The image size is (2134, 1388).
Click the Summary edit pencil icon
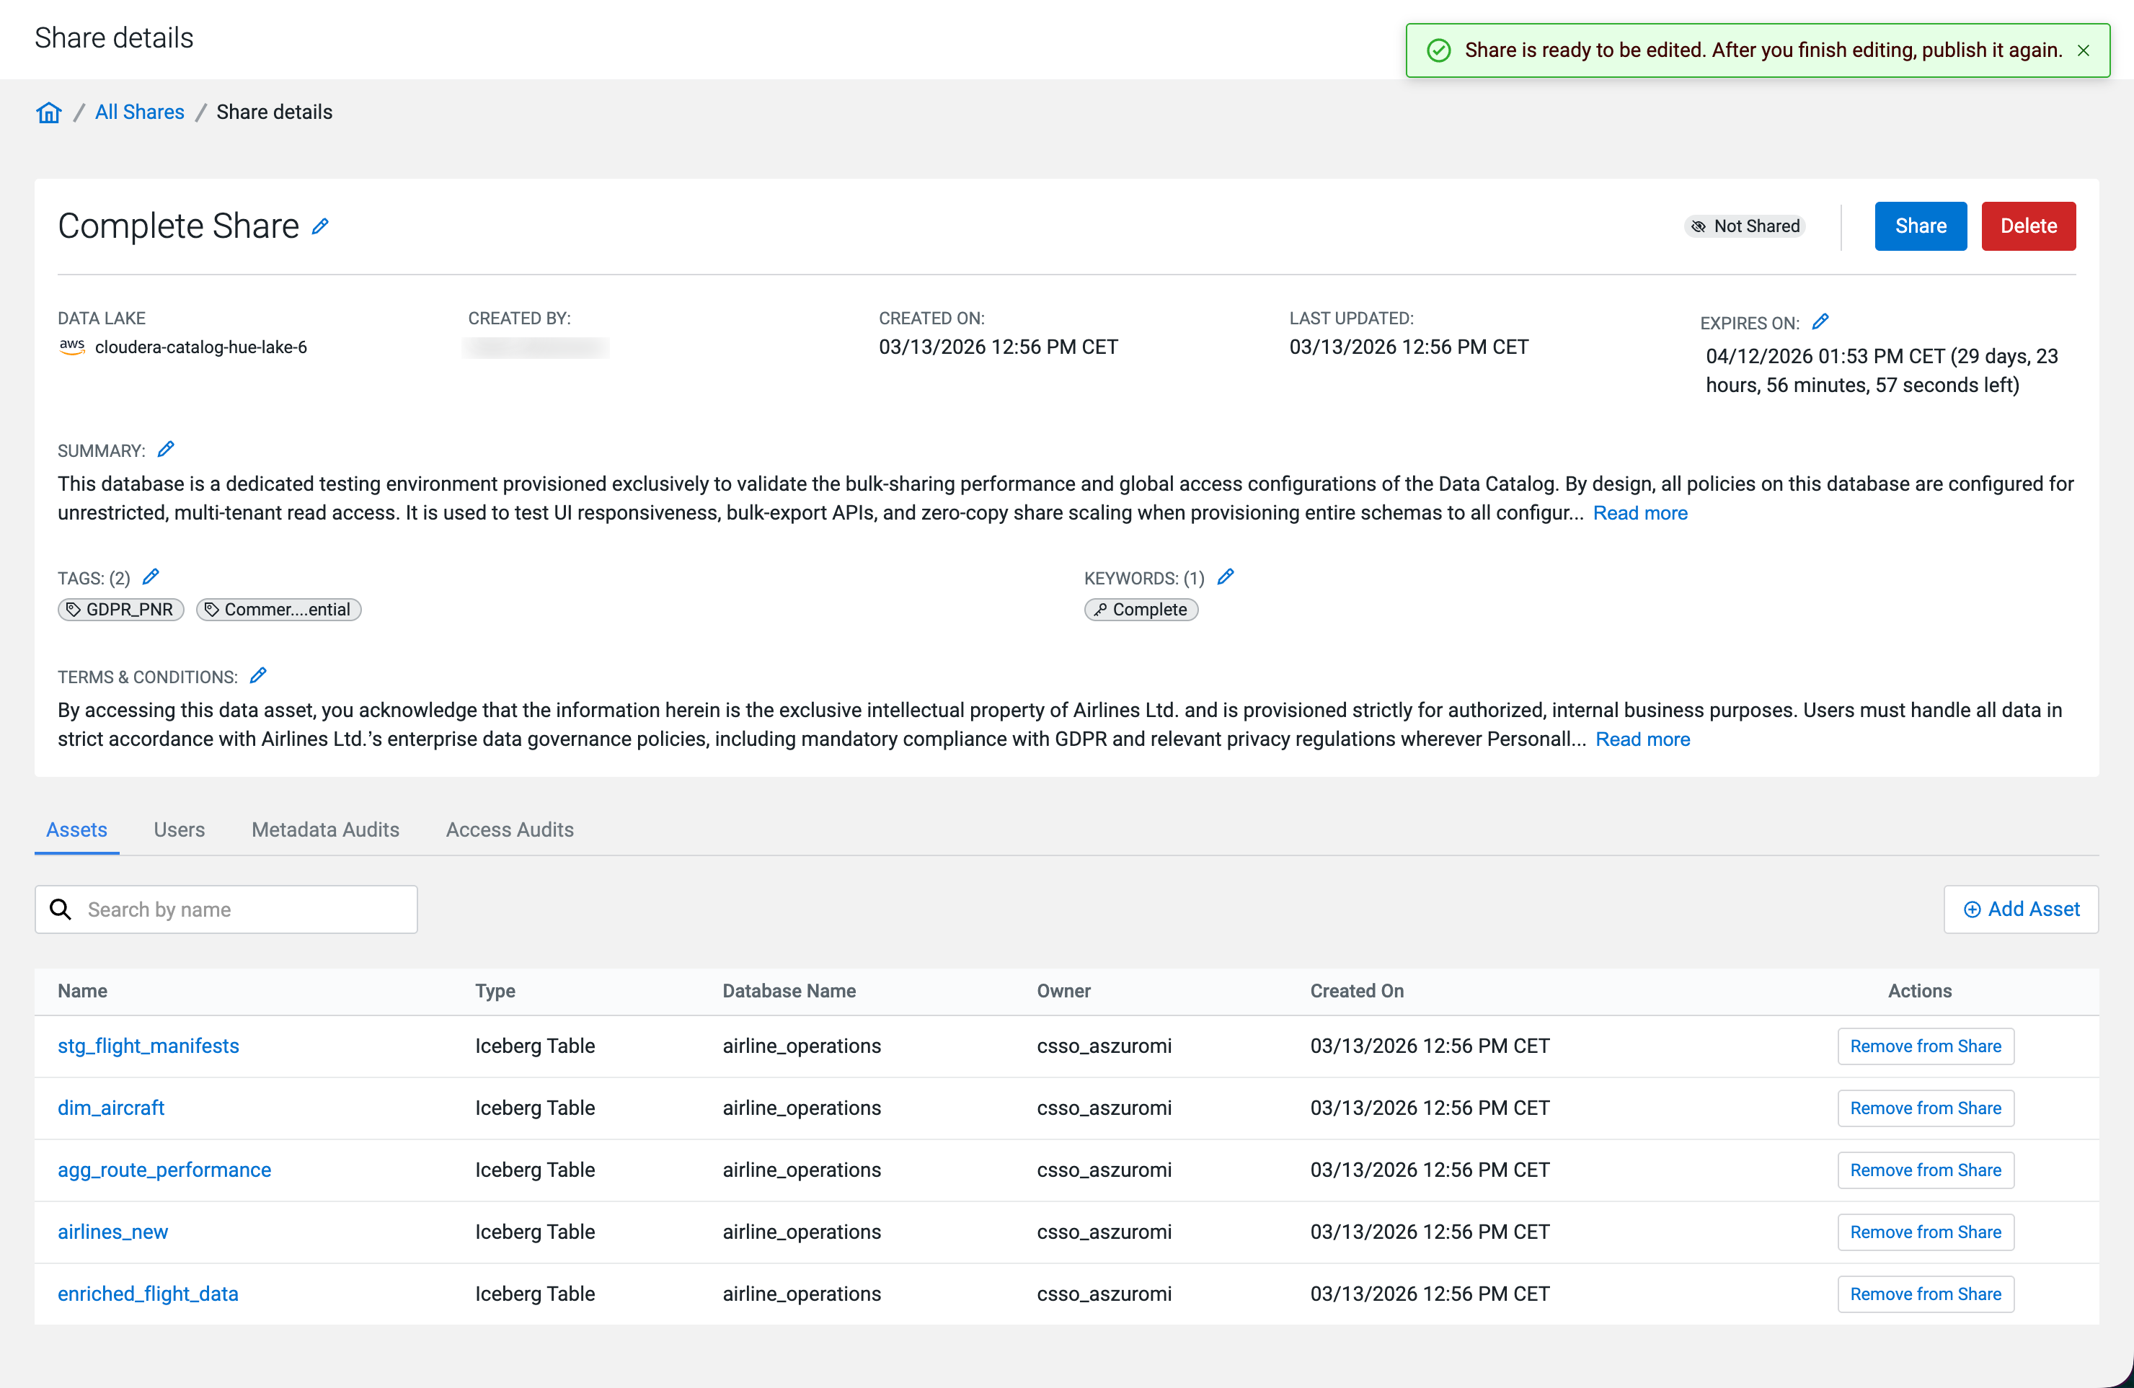(166, 450)
